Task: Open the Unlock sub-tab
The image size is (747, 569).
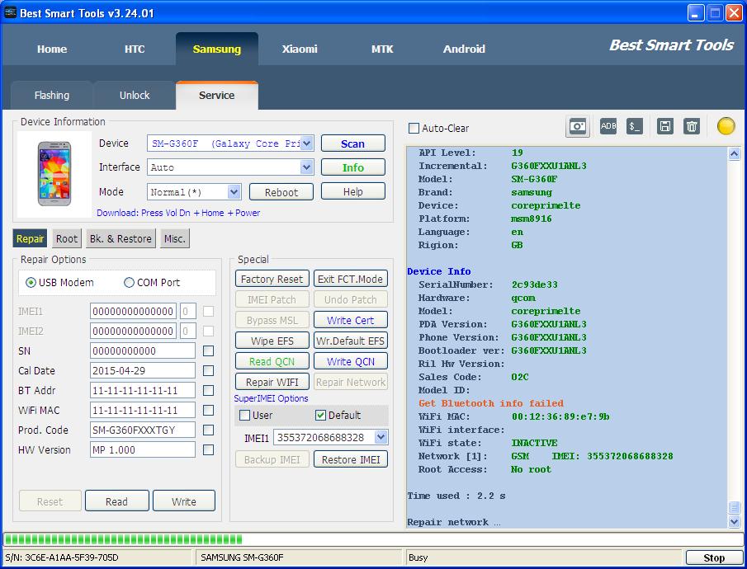Action: tap(135, 95)
